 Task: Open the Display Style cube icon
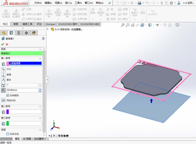click(150, 25)
